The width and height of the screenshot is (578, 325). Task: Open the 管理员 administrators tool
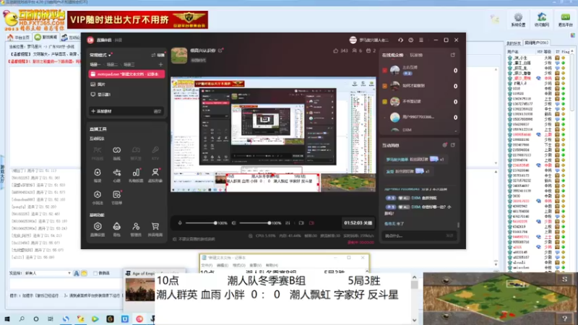(136, 229)
